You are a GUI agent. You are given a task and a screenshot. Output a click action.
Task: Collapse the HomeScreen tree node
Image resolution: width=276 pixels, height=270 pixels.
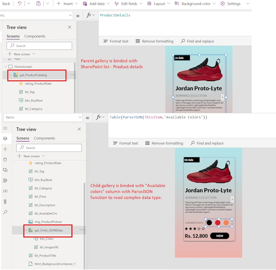(6, 67)
